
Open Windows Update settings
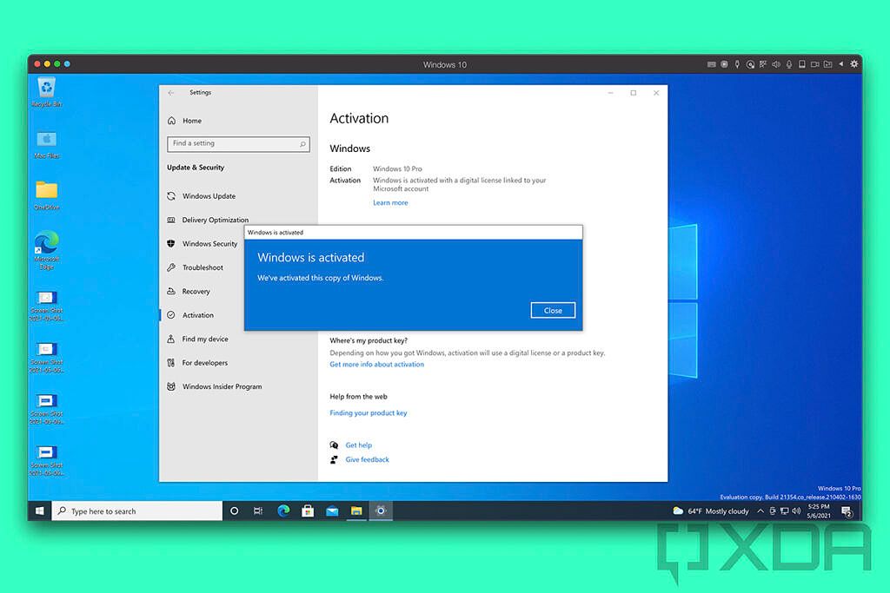point(209,196)
